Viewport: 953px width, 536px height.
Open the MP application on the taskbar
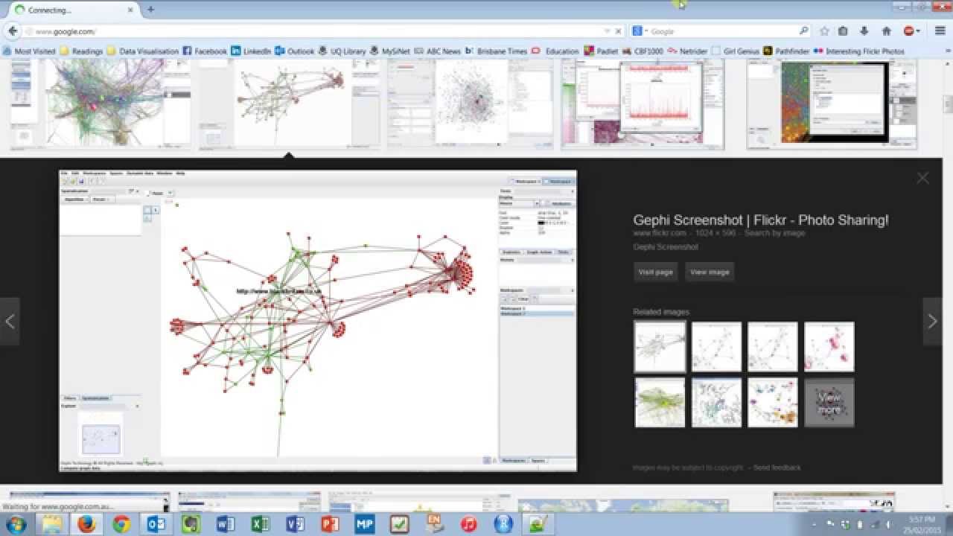pyautogui.click(x=365, y=524)
